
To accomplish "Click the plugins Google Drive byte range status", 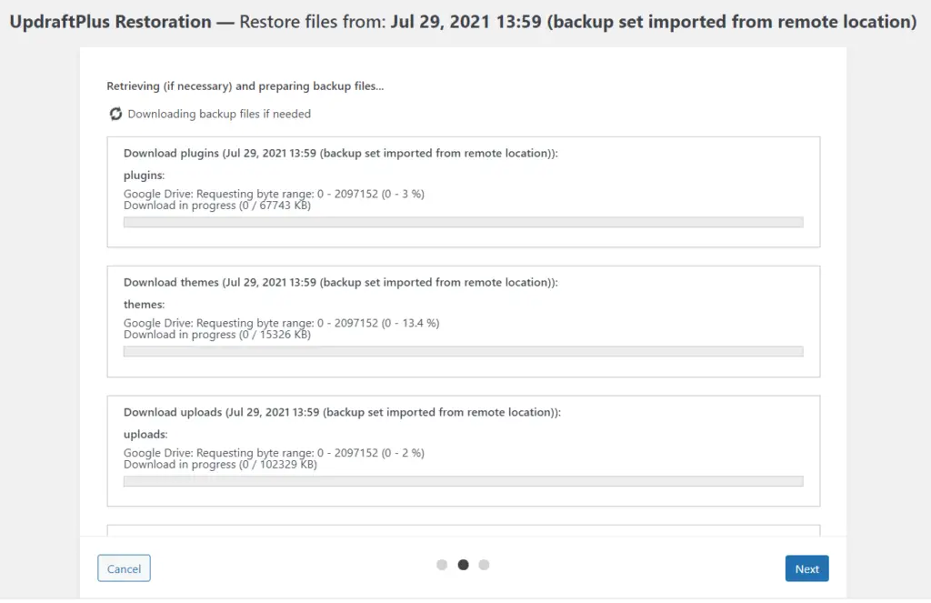I will 274,194.
